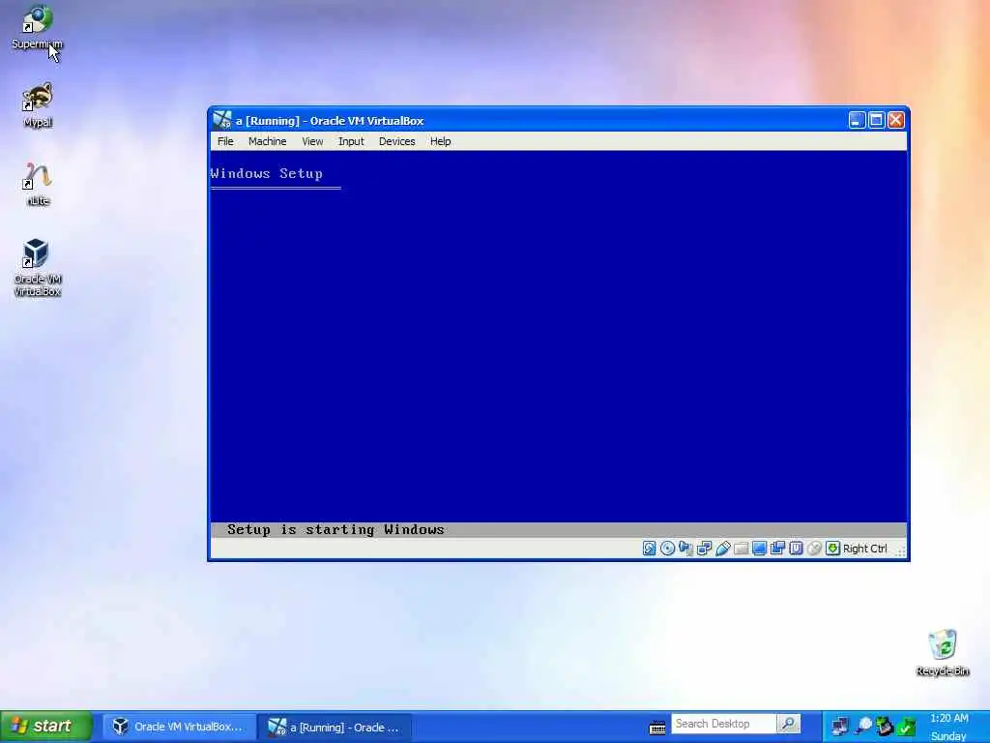Click the VirtualBox window resize grip

[x=901, y=552]
